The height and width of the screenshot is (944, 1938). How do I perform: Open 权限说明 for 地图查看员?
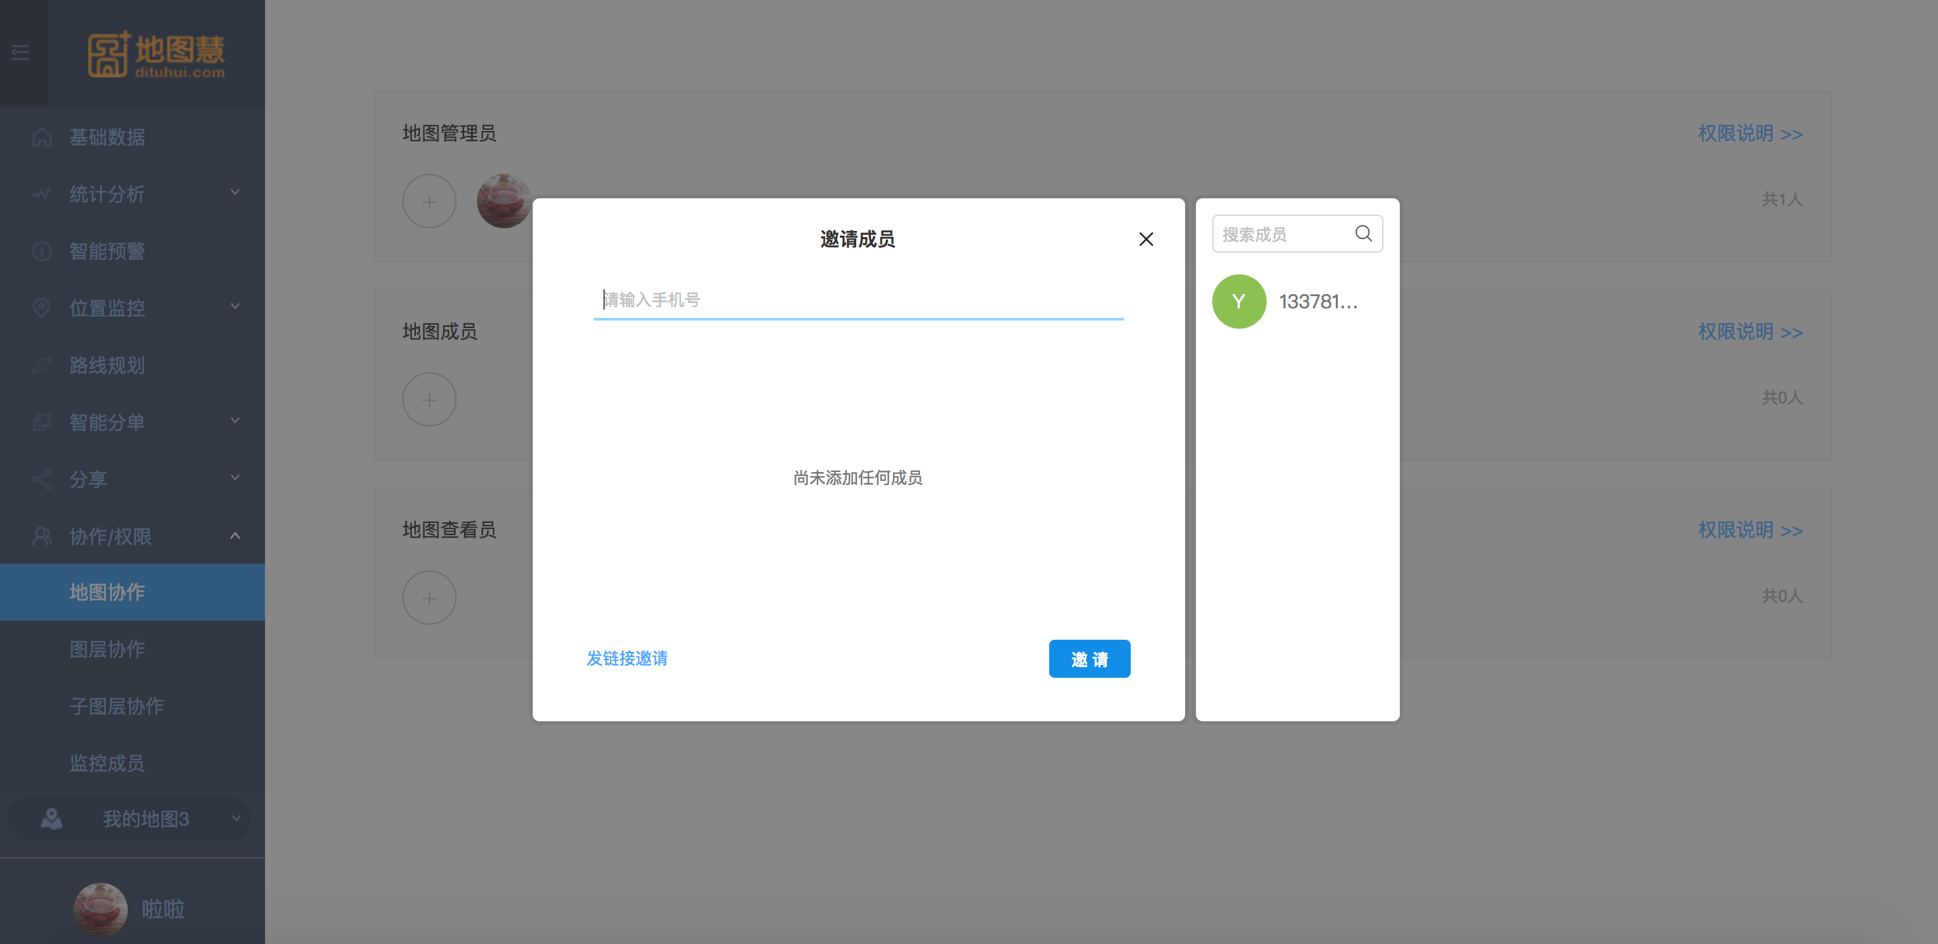click(x=1750, y=530)
